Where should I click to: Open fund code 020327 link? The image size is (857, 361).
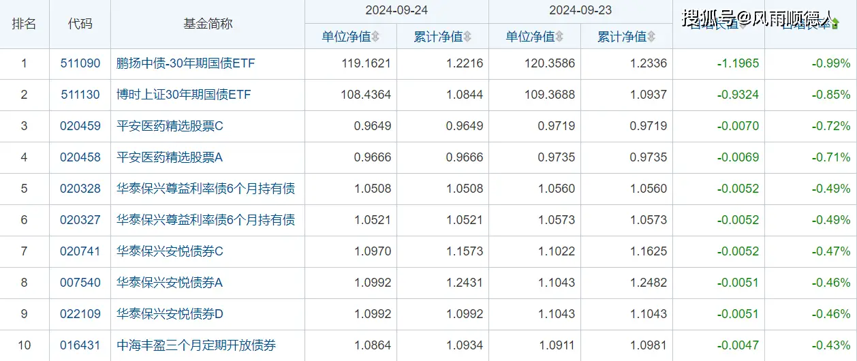80,220
